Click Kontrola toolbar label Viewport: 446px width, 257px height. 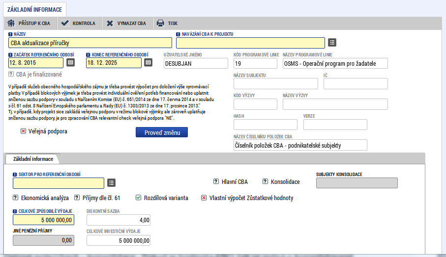click(x=84, y=23)
